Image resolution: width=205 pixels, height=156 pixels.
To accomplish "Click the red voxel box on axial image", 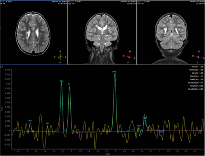I will pos(27,33).
